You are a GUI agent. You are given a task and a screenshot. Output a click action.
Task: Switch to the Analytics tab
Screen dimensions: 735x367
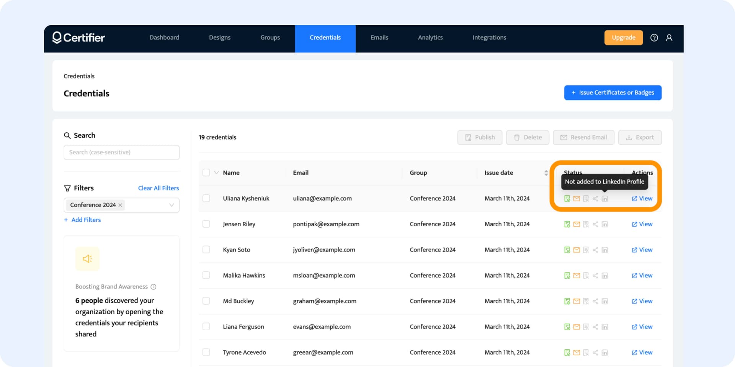click(x=430, y=37)
